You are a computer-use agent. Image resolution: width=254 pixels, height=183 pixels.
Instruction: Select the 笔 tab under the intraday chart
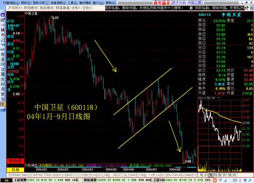pyautogui.click(x=201, y=175)
